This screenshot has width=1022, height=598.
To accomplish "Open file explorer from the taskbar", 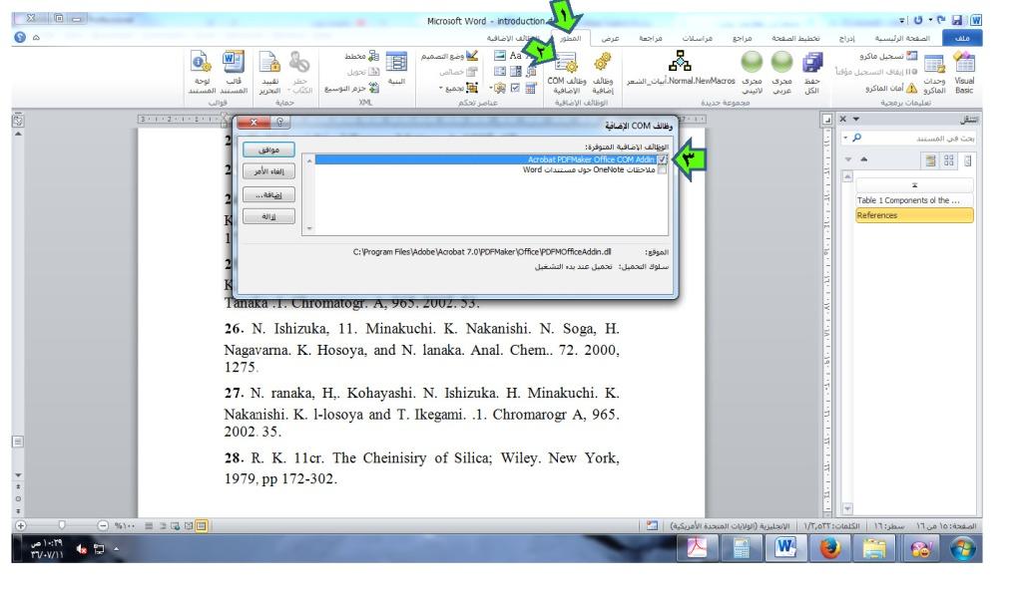I will pyautogui.click(x=874, y=548).
